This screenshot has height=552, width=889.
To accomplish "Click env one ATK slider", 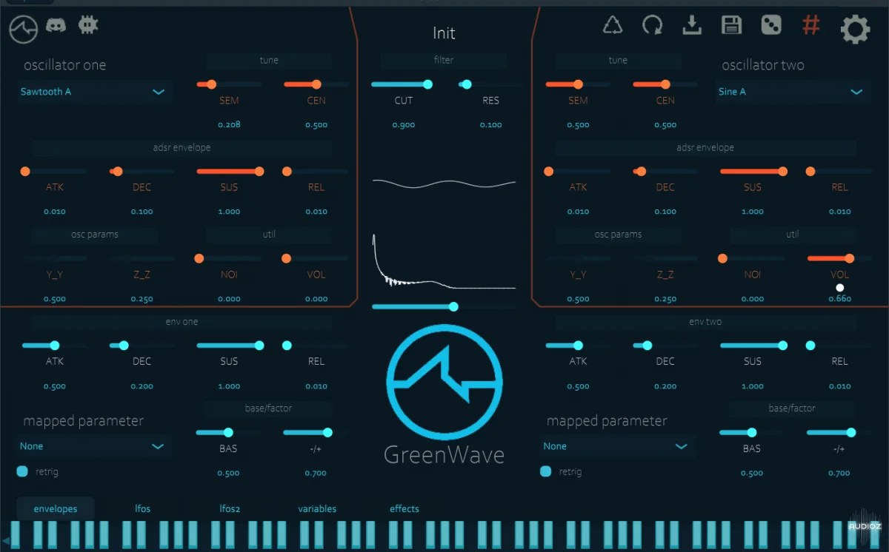I will click(54, 346).
